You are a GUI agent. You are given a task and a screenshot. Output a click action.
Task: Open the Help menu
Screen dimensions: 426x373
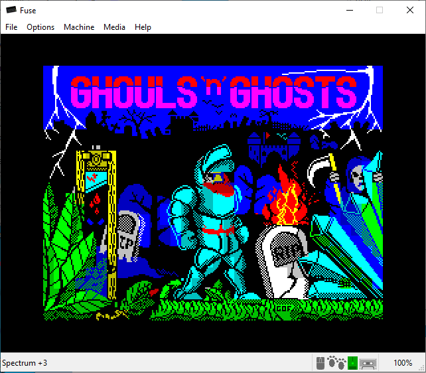coord(143,27)
